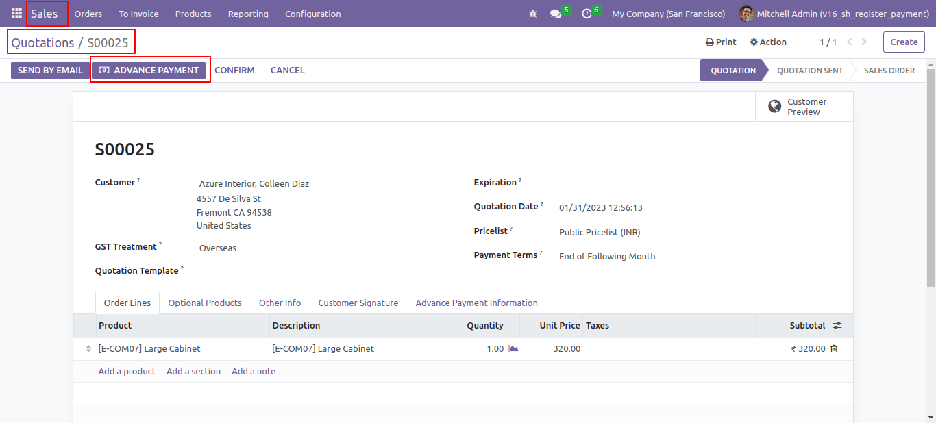Viewport: 936px width, 423px height.
Task: Switch to Order Lines tab
Action: click(x=127, y=303)
